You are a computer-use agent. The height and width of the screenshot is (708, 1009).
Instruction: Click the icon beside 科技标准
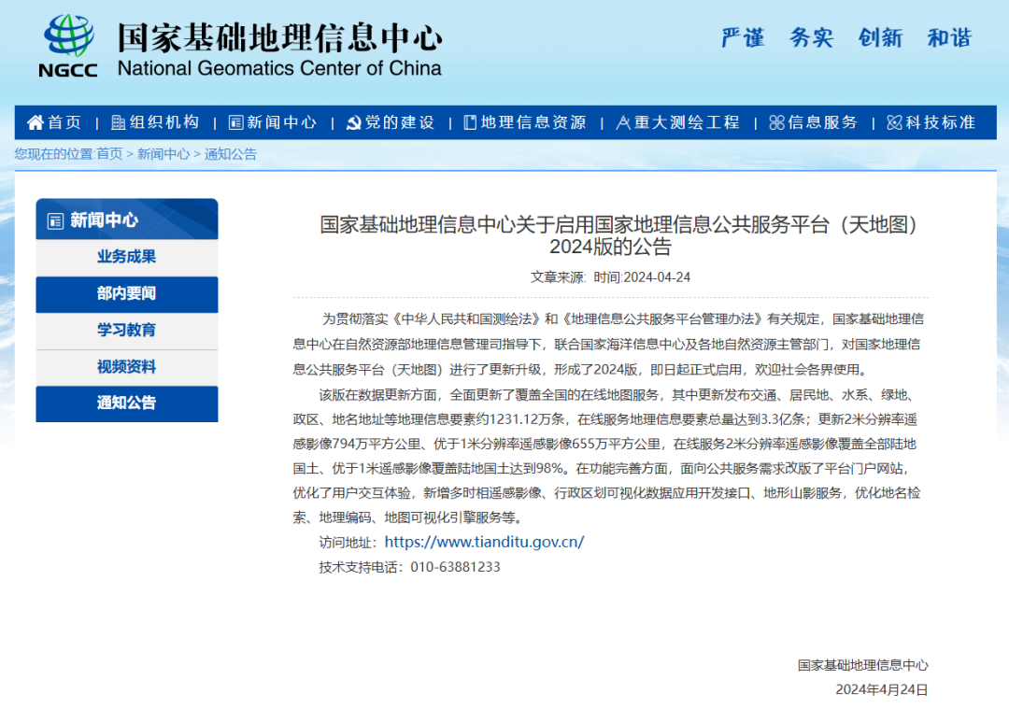894,122
